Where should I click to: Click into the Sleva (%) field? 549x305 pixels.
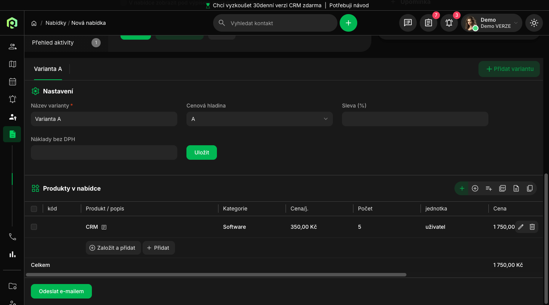(x=415, y=119)
